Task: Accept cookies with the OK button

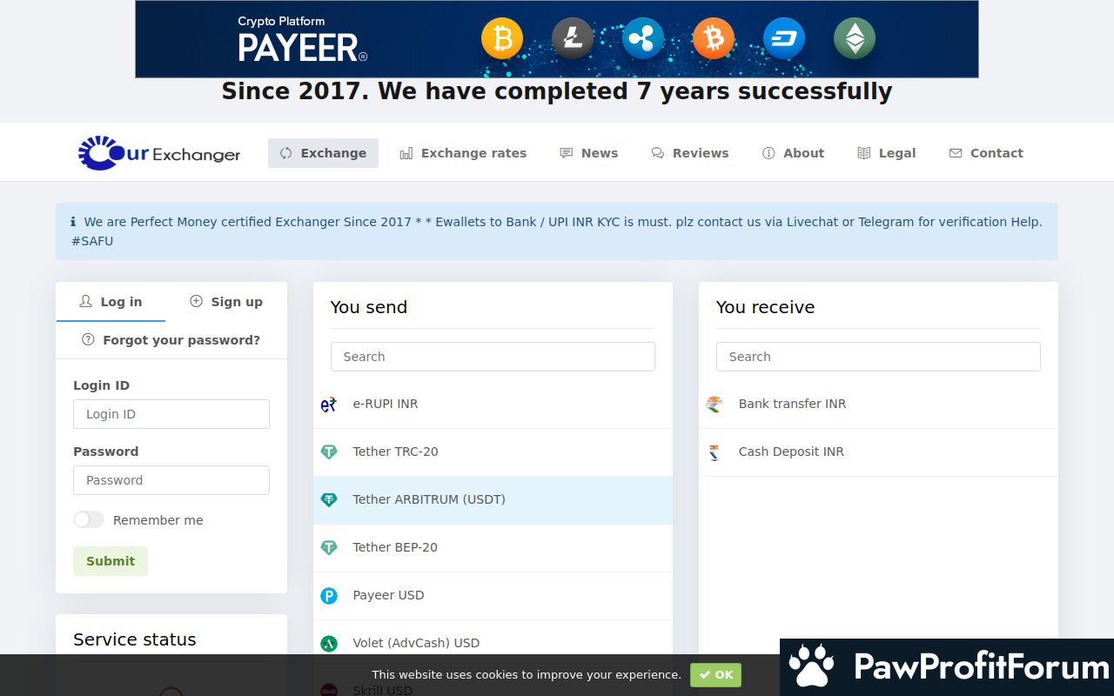Action: coord(715,675)
